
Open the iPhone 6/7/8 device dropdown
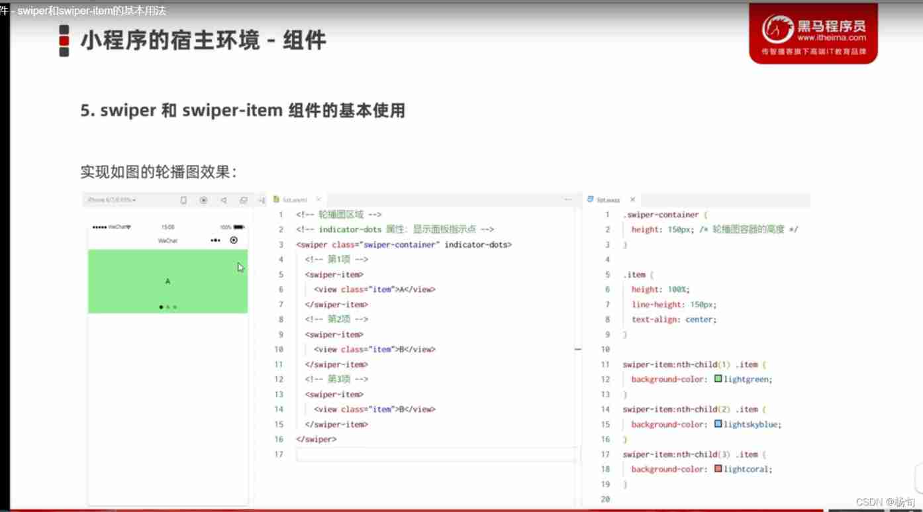coord(112,200)
